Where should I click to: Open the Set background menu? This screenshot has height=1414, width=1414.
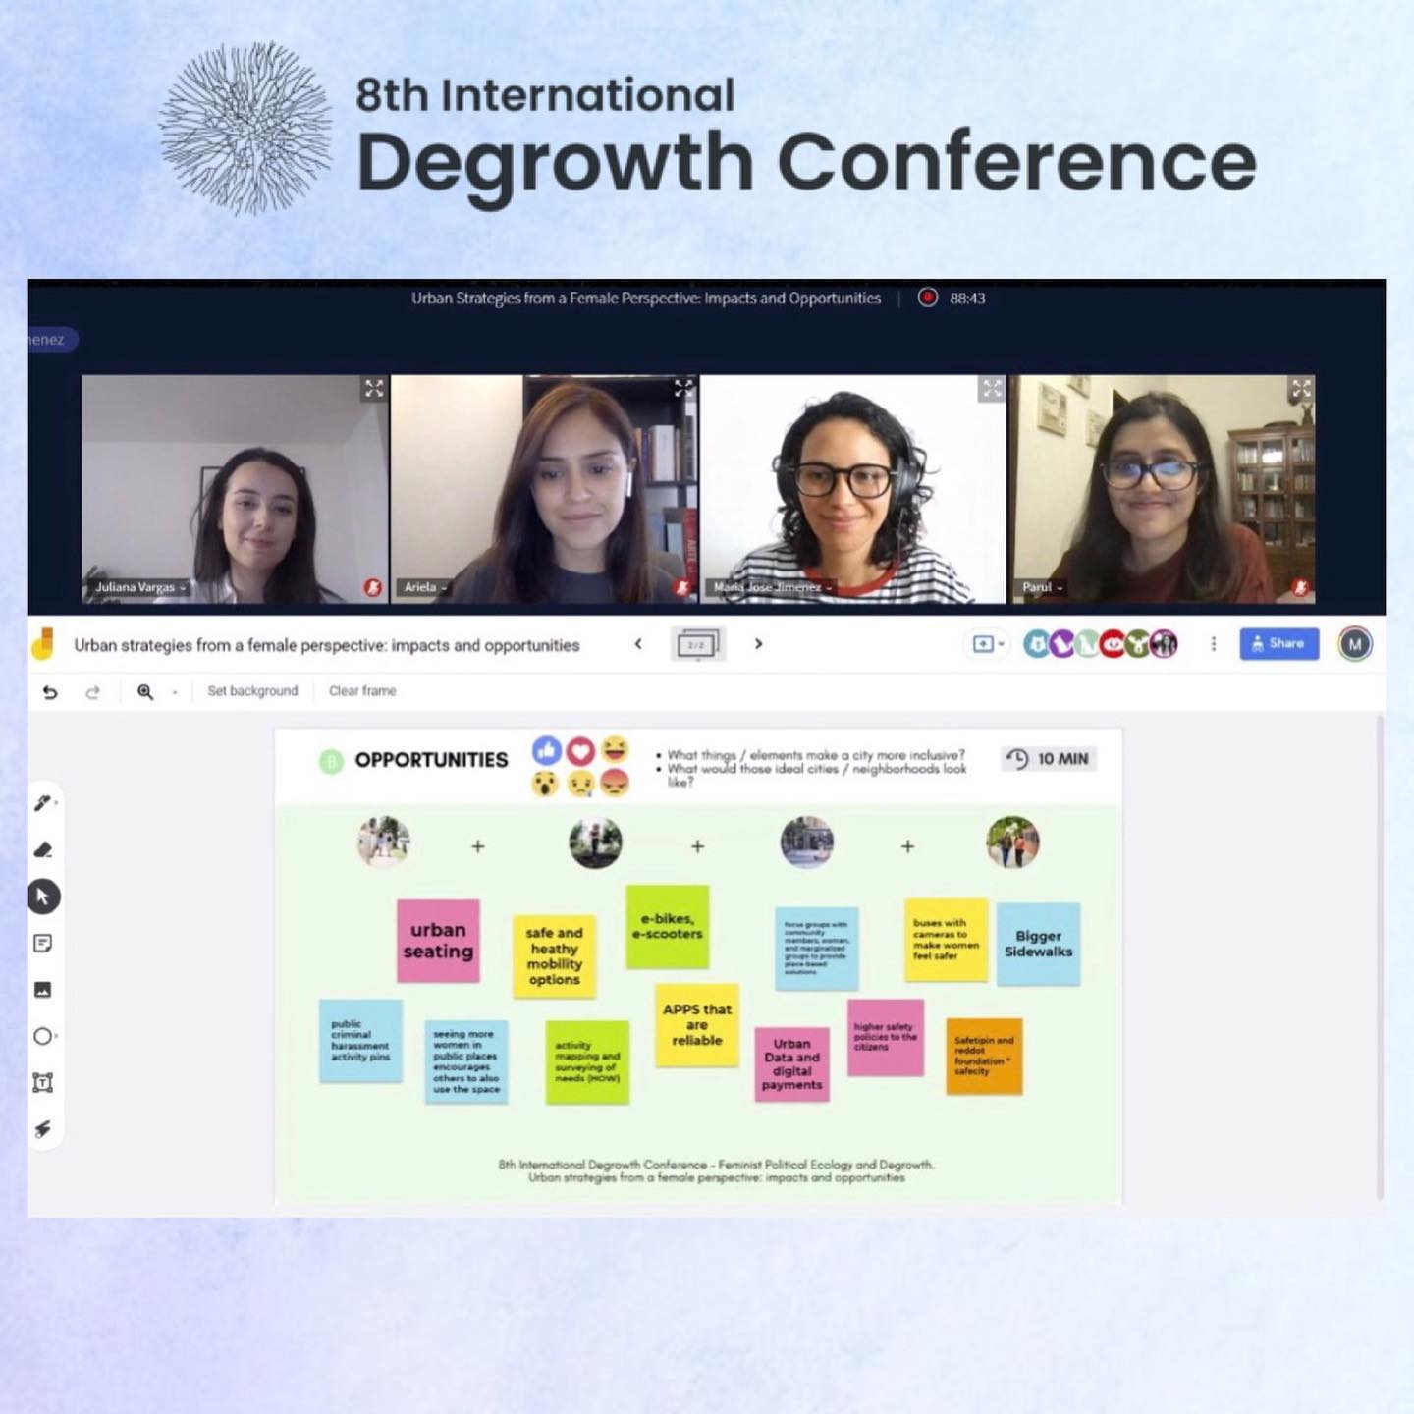pos(252,691)
